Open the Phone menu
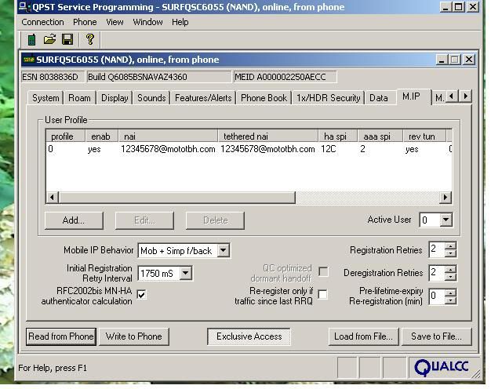This screenshot has width=491, height=389. [x=85, y=22]
